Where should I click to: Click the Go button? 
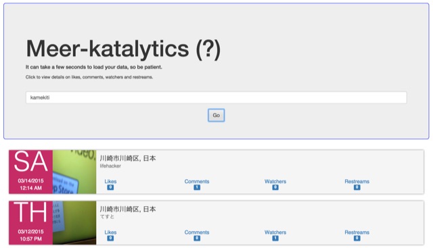(x=216, y=115)
